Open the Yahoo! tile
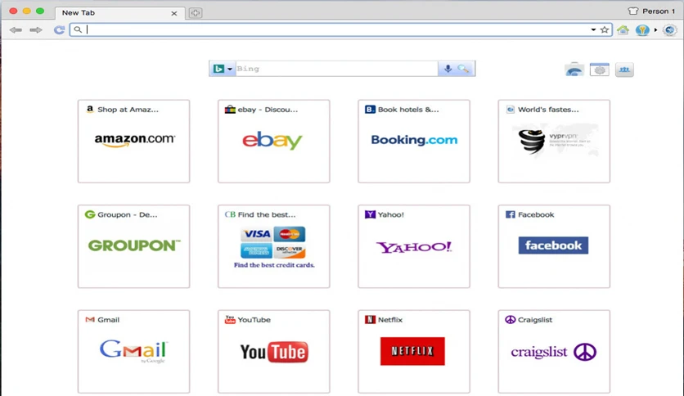This screenshot has width=684, height=396. [414, 246]
